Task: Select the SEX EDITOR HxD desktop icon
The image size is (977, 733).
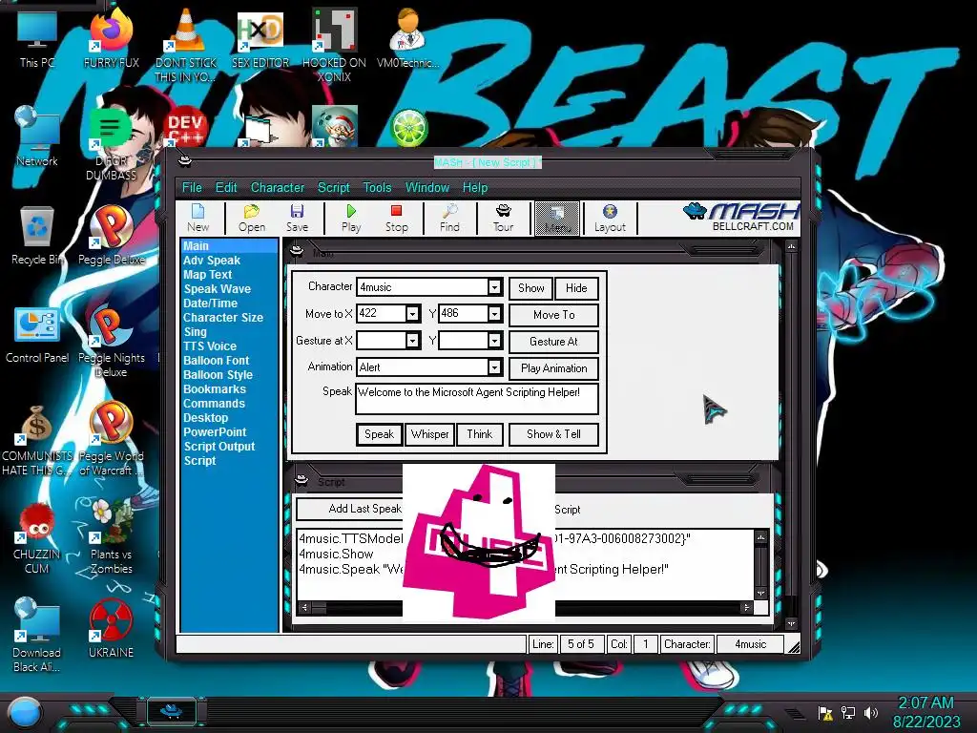Action: click(260, 38)
